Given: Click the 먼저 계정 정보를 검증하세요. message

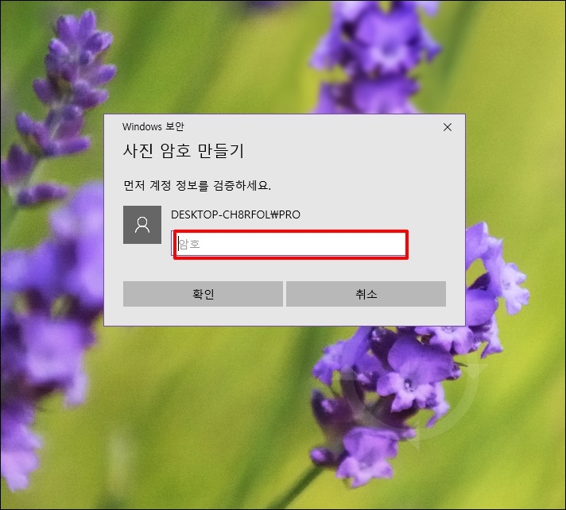Looking at the screenshot, I should [197, 185].
